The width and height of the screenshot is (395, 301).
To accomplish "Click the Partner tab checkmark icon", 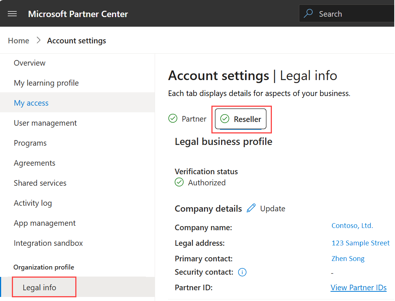I will (173, 119).
